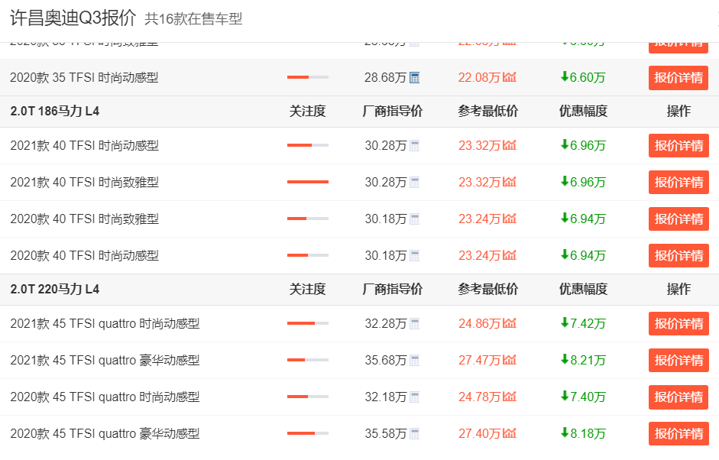Click 报价详情 for 2020款 40 TFSI 时尚动感型
Image resolution: width=719 pixels, height=460 pixels.
679,255
